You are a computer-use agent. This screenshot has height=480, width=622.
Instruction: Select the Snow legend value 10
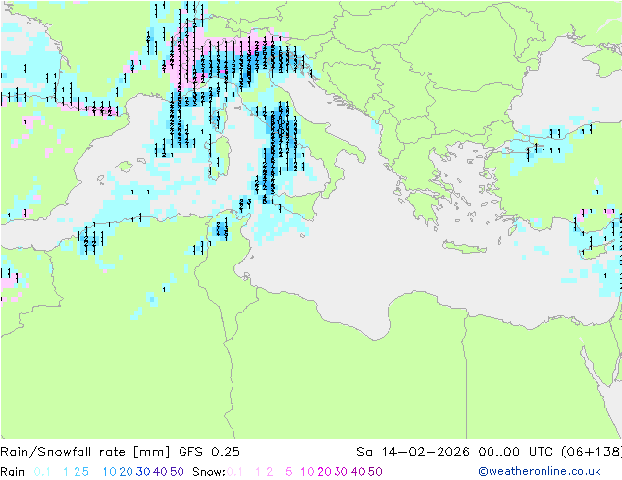pos(307,472)
